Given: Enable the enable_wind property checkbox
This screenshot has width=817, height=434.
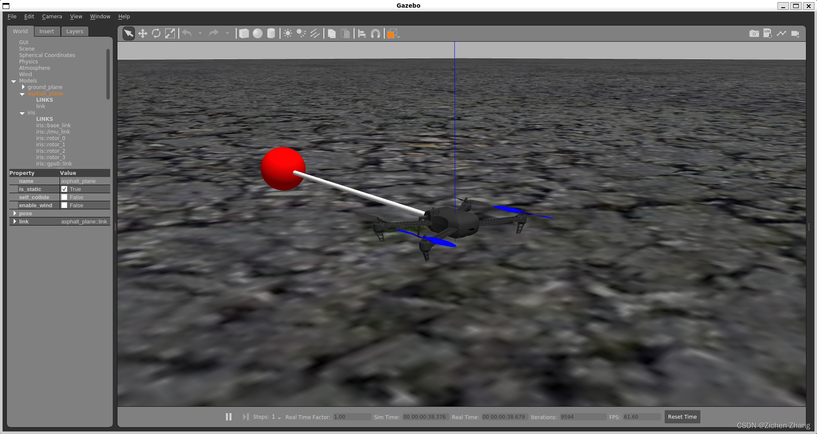Looking at the screenshot, I should click(x=64, y=205).
